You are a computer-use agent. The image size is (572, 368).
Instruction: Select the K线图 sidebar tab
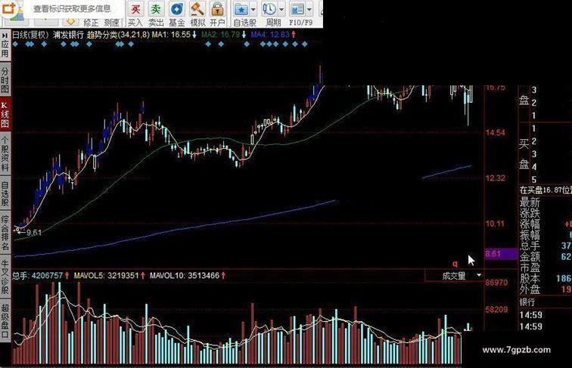coord(5,114)
